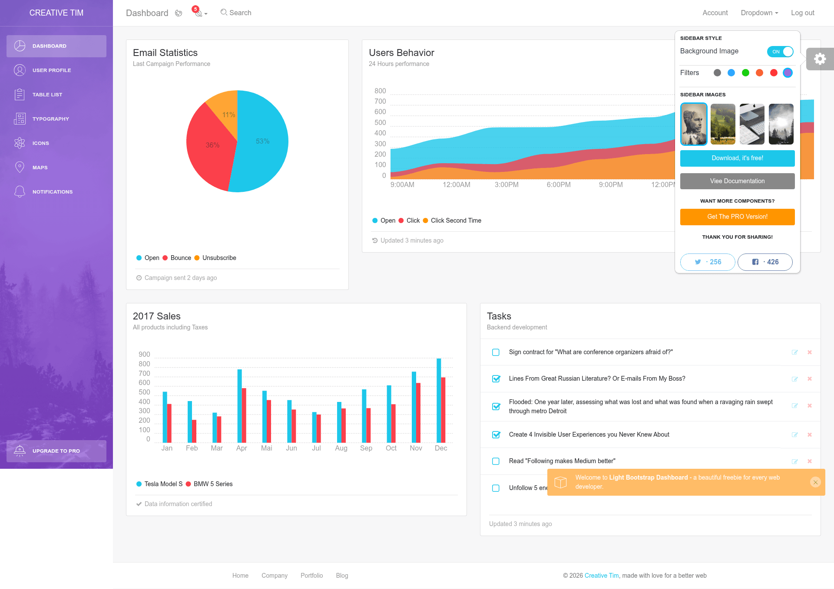The height and width of the screenshot is (589, 834).
Task: Expand the Dropdown menu in top navbar
Action: point(759,13)
